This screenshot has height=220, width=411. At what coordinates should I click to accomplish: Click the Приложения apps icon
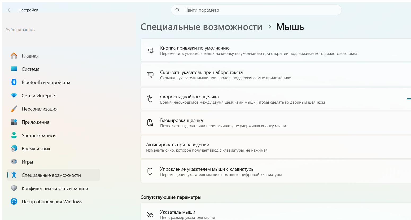tap(14, 122)
